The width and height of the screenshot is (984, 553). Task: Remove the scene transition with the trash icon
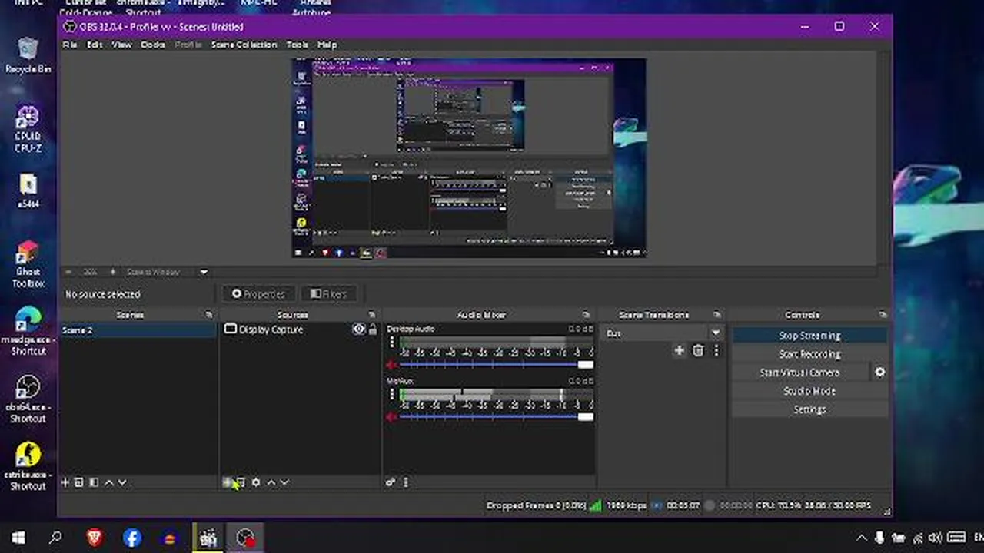(x=698, y=351)
